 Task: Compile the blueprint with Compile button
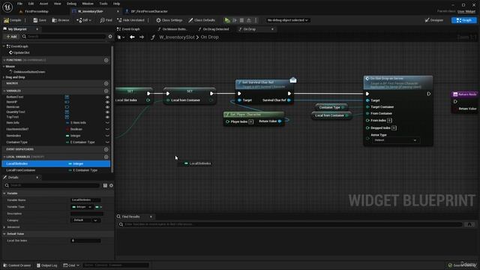click(13, 20)
